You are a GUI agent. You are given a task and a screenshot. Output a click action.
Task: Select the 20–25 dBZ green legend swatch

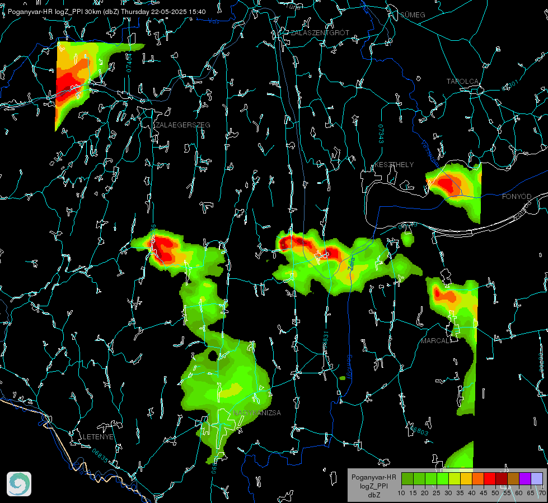(431, 478)
